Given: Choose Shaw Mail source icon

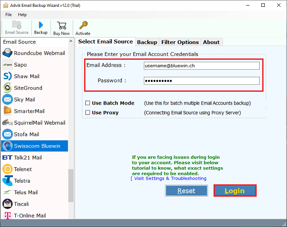Looking at the screenshot, I should click(8, 76).
